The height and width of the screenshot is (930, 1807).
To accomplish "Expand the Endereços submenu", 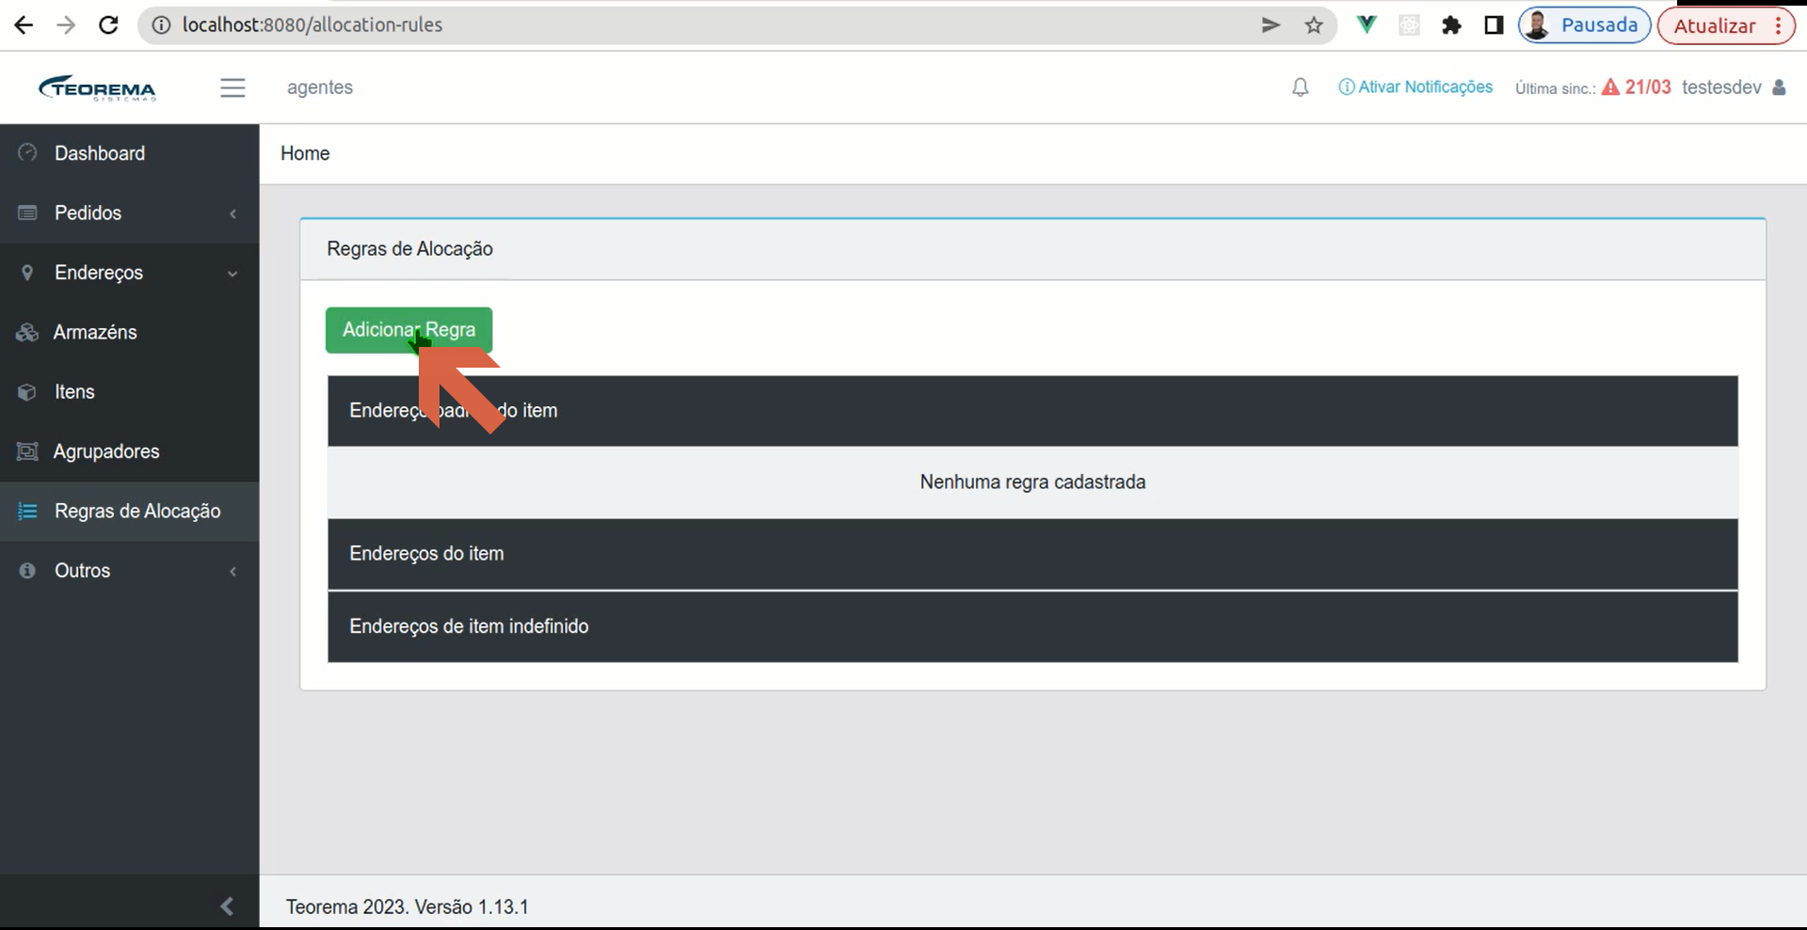I will tap(130, 273).
